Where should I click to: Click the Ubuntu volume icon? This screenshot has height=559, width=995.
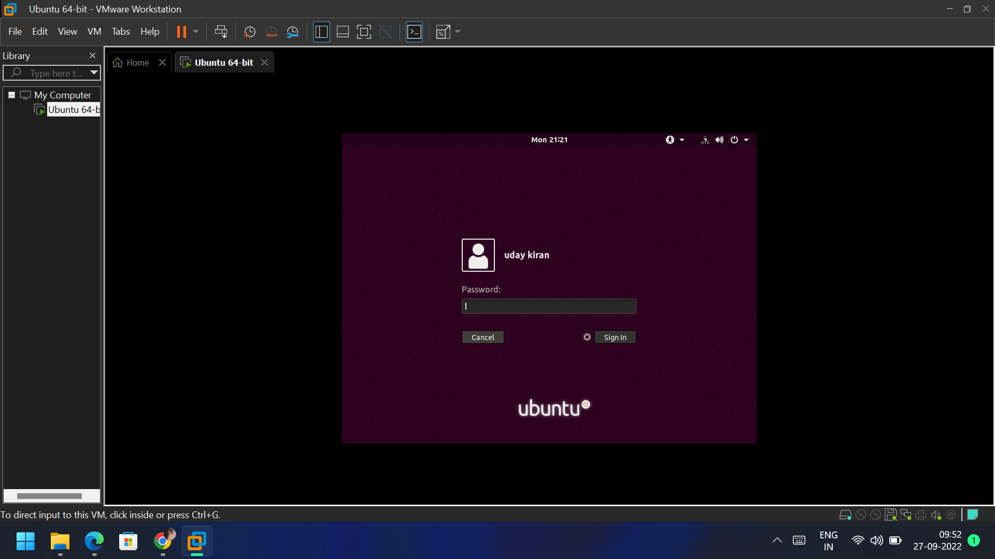[719, 140]
